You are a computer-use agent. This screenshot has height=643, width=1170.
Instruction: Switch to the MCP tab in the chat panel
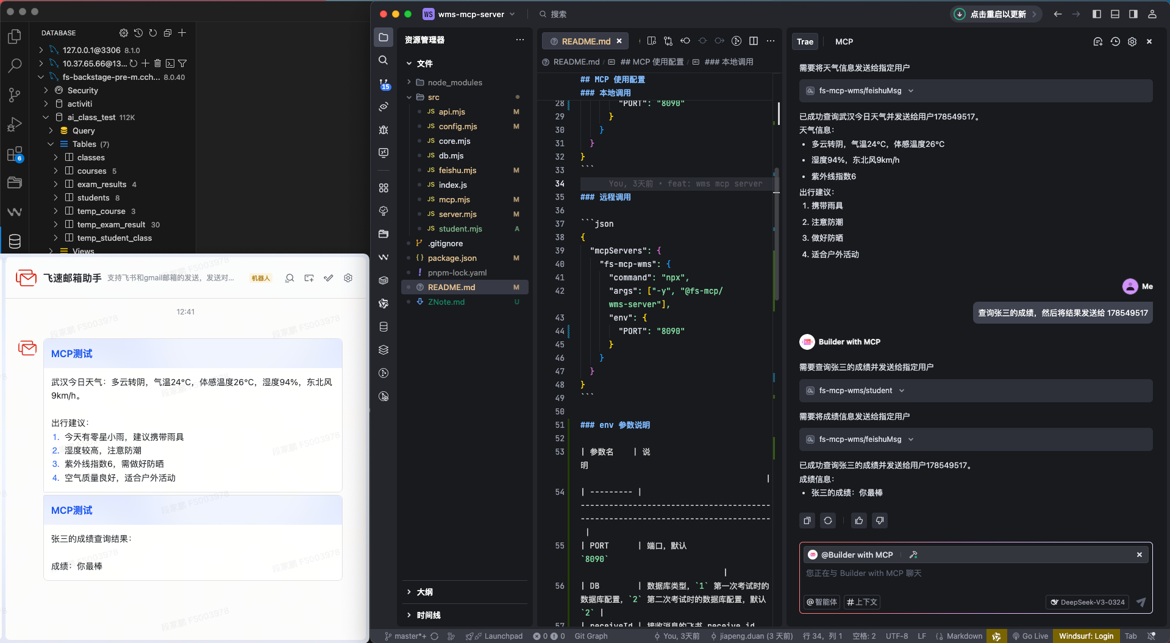844,41
